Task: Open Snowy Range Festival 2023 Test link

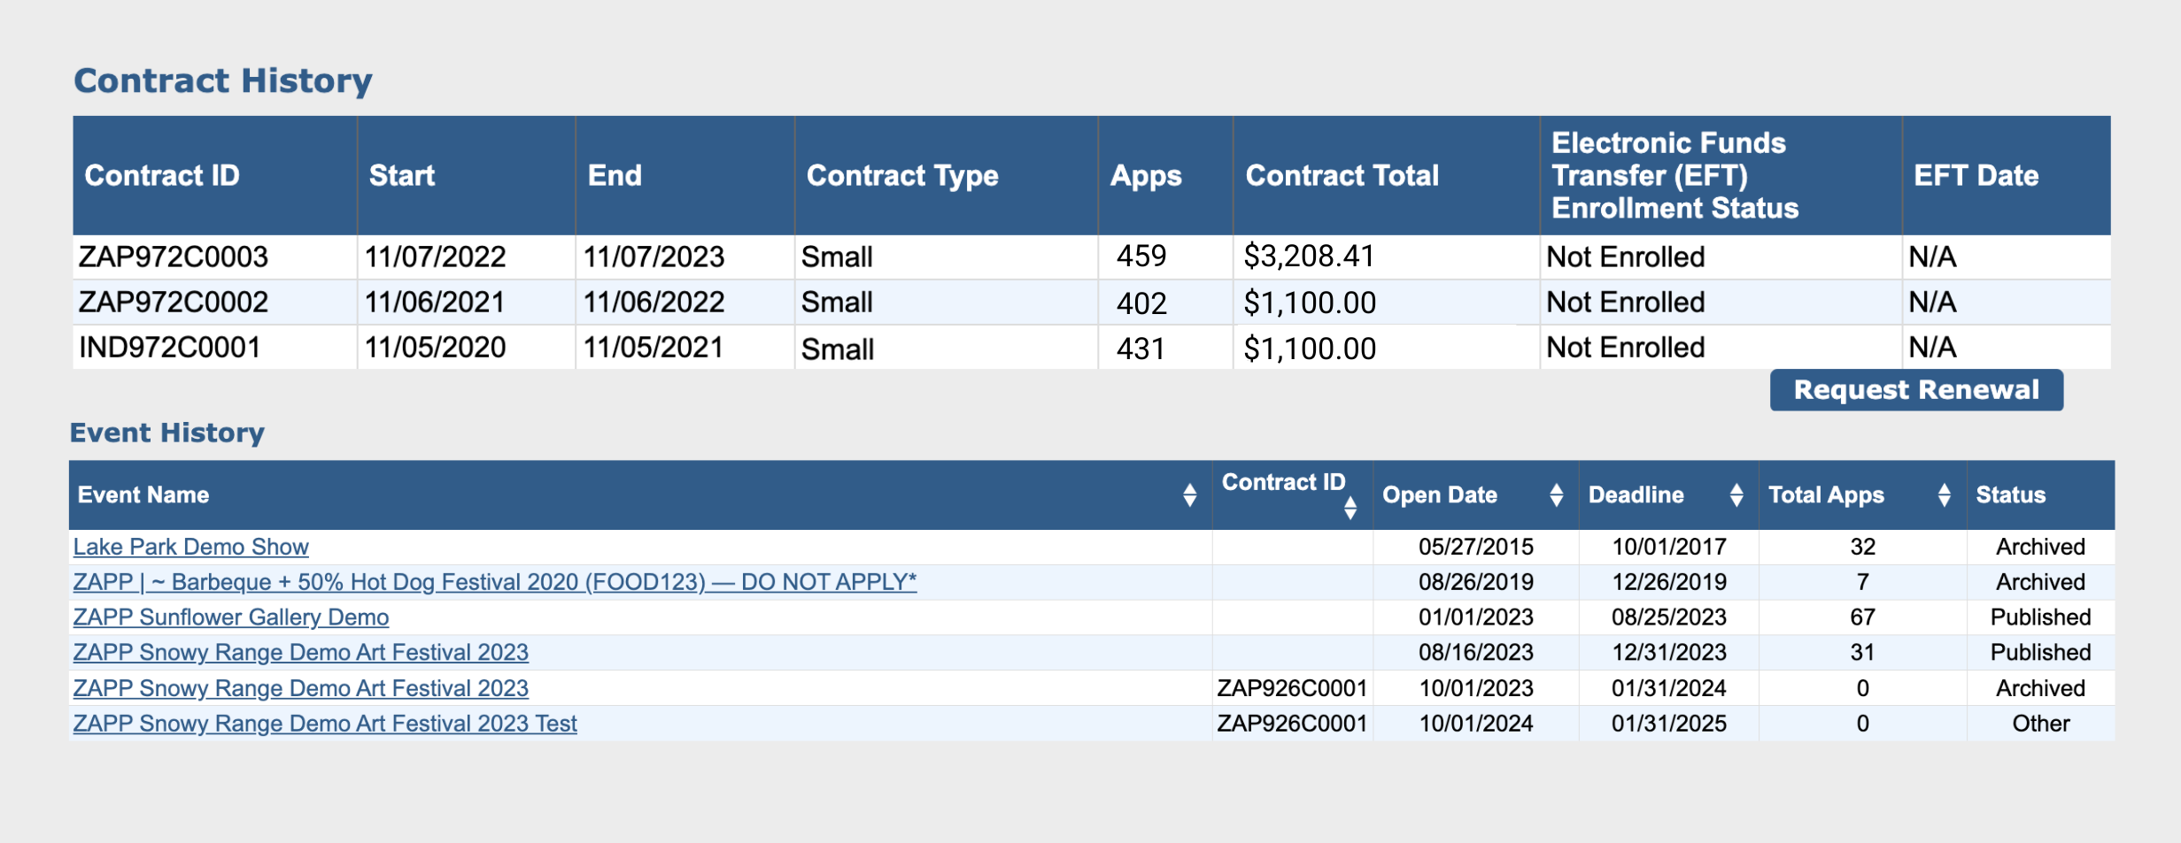Action: coord(324,724)
